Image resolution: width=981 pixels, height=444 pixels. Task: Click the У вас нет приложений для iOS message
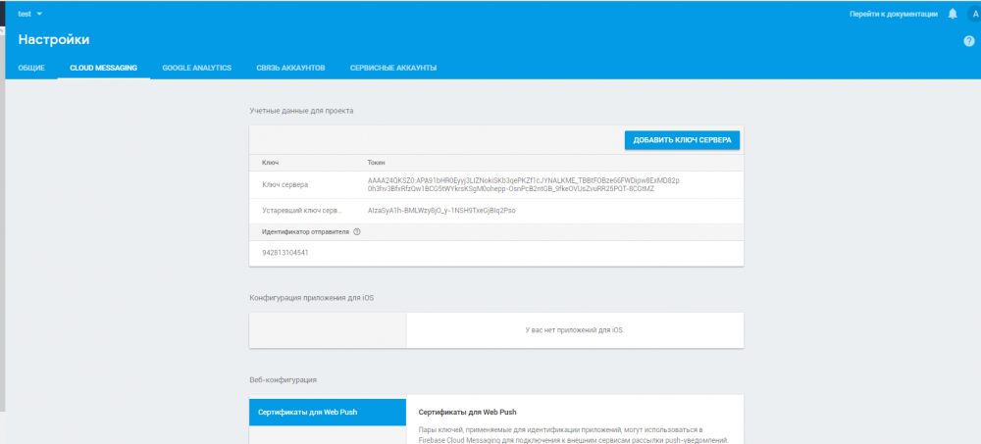574,330
